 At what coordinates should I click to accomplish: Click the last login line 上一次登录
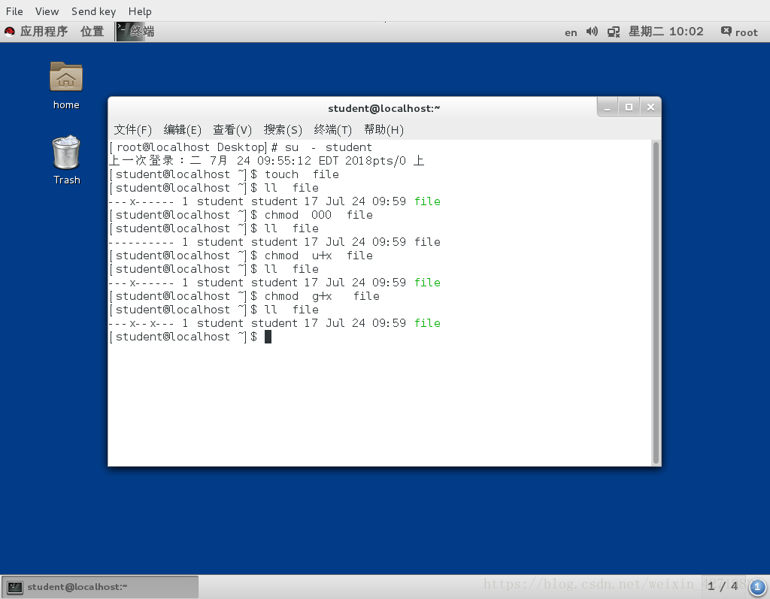[266, 161]
